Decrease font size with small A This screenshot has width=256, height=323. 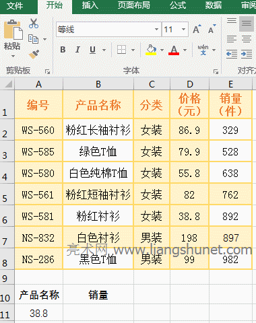212,29
